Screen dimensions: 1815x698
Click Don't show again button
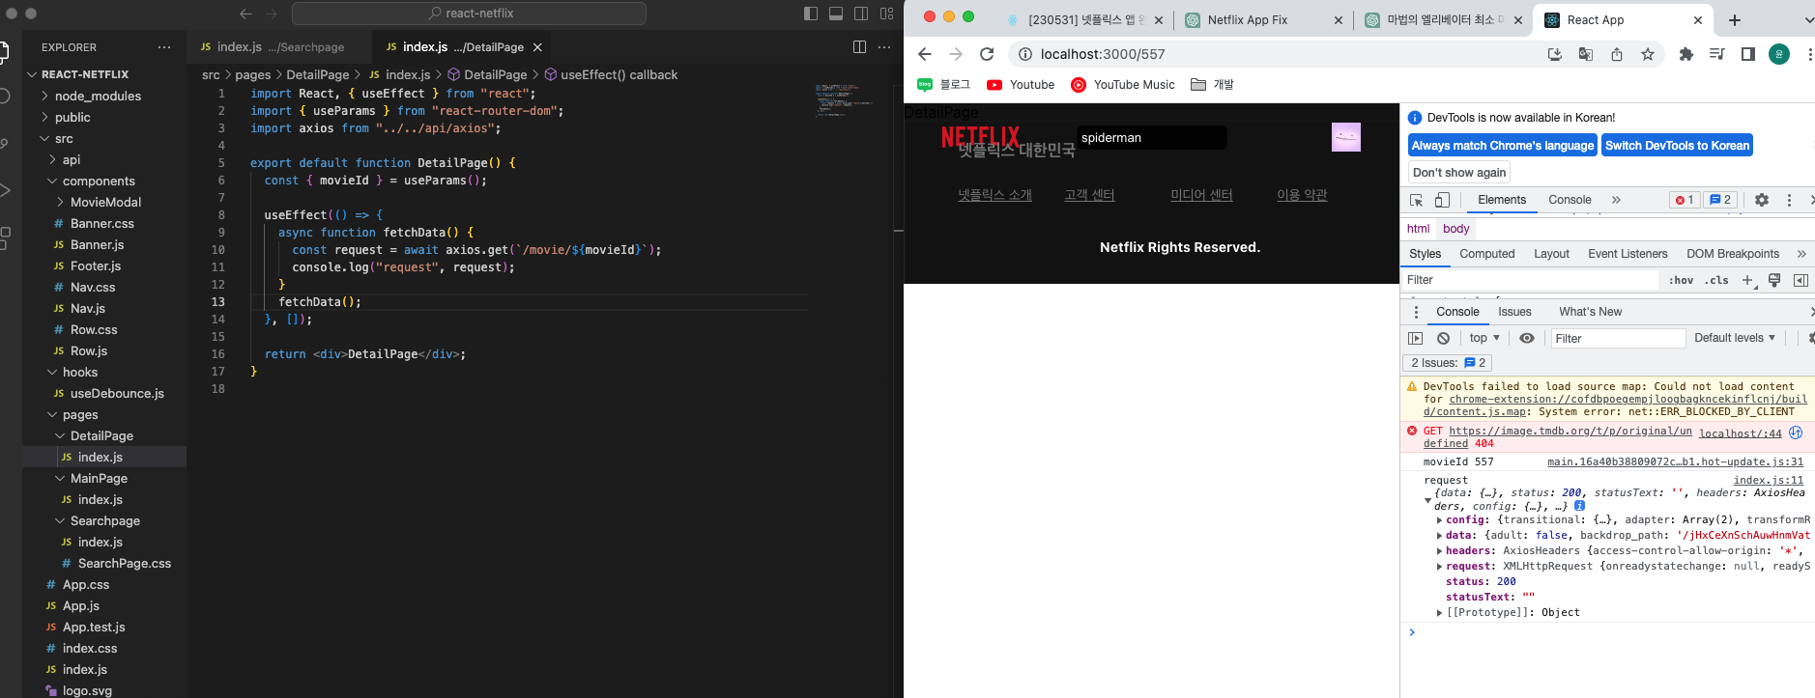pos(1459,173)
